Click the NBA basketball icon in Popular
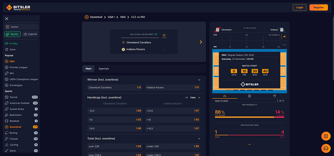 pyautogui.click(x=7, y=61)
